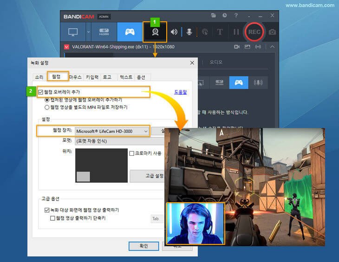The height and width of the screenshot is (262, 339).
Task: Switch to 로고 tab
Action: click(x=107, y=77)
